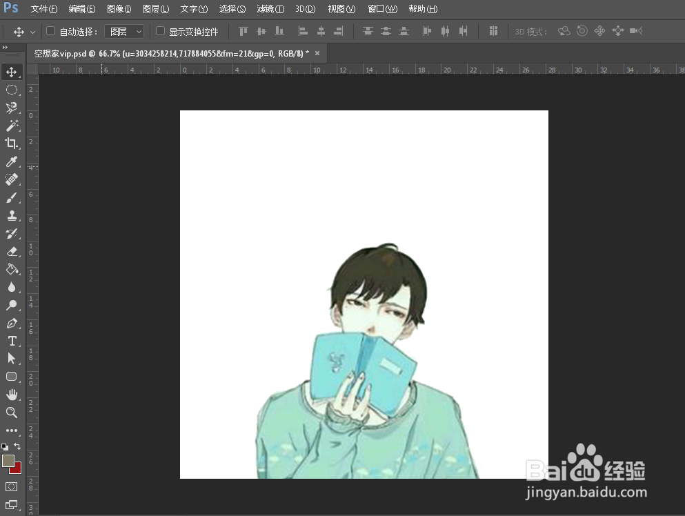Click the red background color swatch

point(17,470)
